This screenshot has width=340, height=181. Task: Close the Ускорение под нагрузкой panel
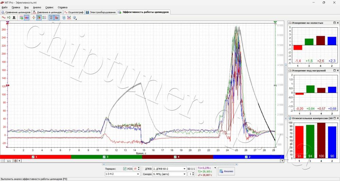(x=338, y=70)
